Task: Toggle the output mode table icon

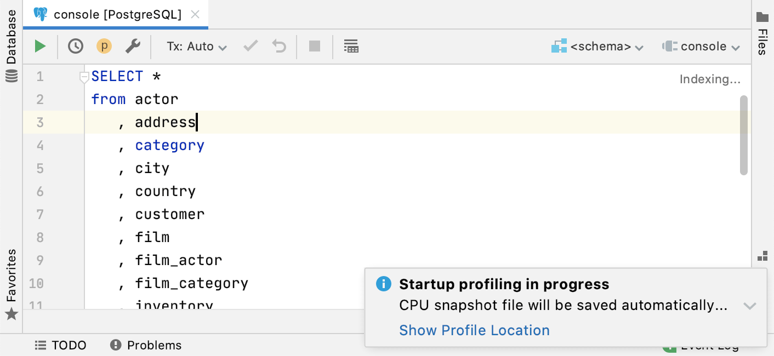Action: coord(351,46)
